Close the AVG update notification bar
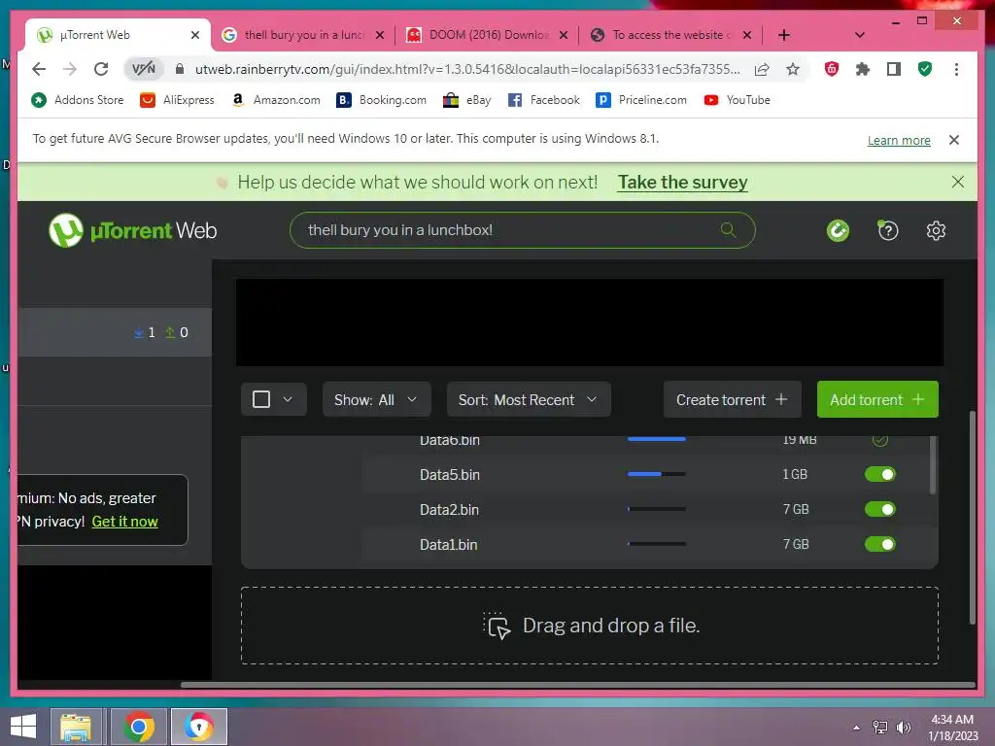 (954, 140)
